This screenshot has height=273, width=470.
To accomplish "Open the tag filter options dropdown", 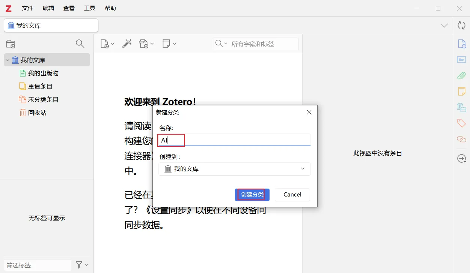I will point(81,265).
